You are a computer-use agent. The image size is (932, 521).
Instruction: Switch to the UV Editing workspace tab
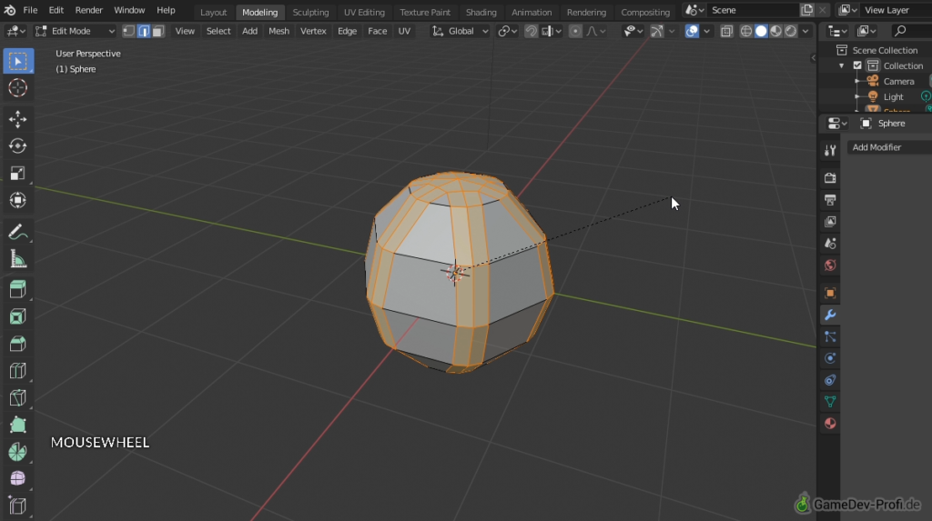(364, 12)
